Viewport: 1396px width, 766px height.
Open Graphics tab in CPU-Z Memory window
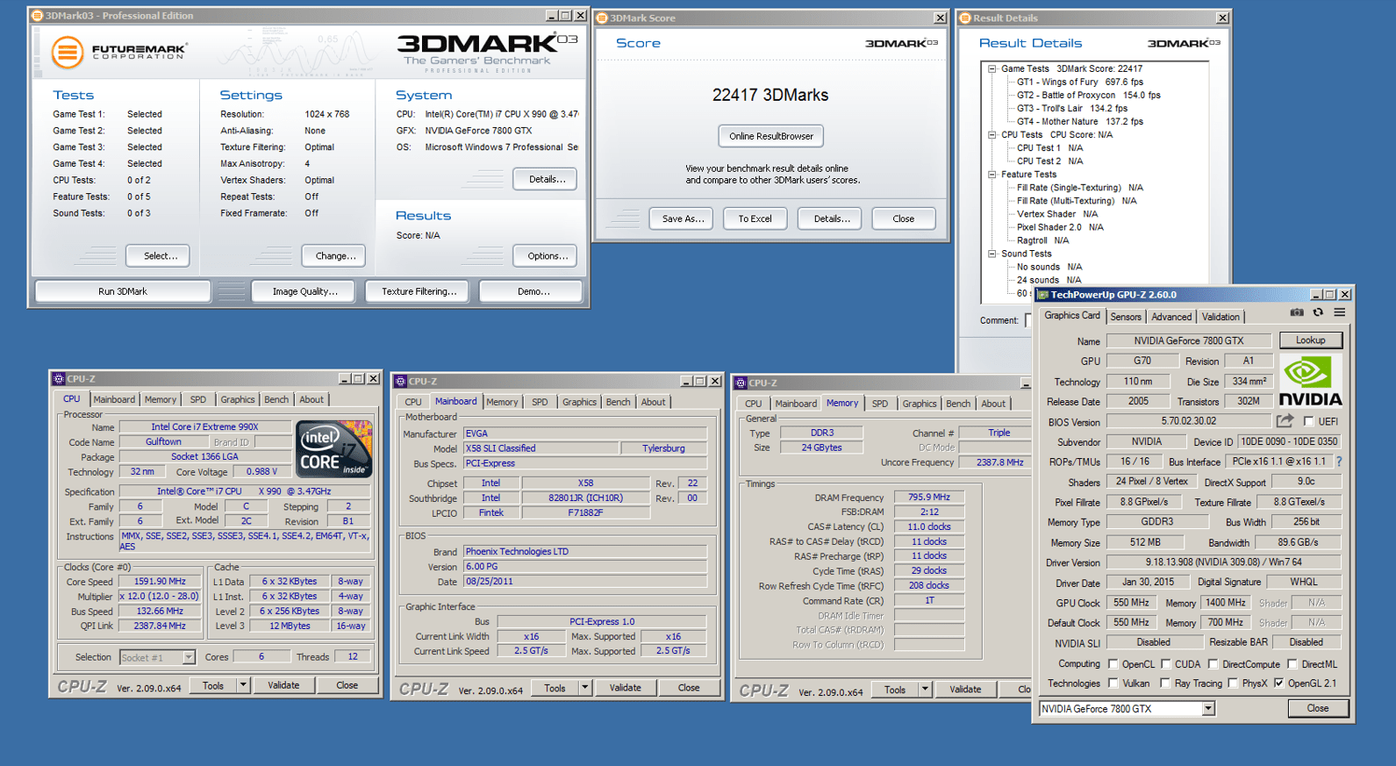[920, 404]
